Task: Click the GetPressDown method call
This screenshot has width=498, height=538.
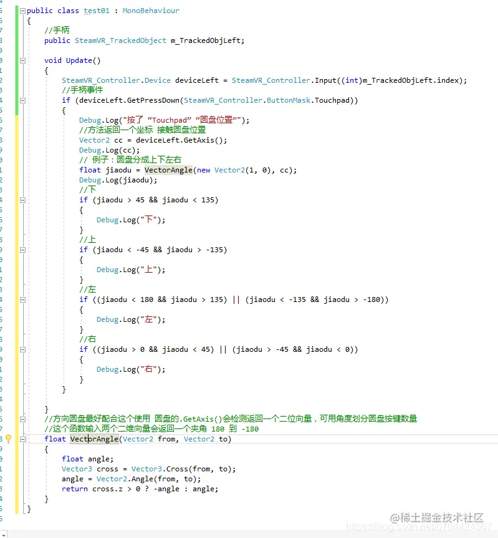Action: click(x=153, y=100)
